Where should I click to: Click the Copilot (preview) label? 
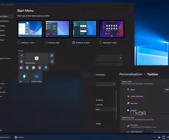pos(137,96)
